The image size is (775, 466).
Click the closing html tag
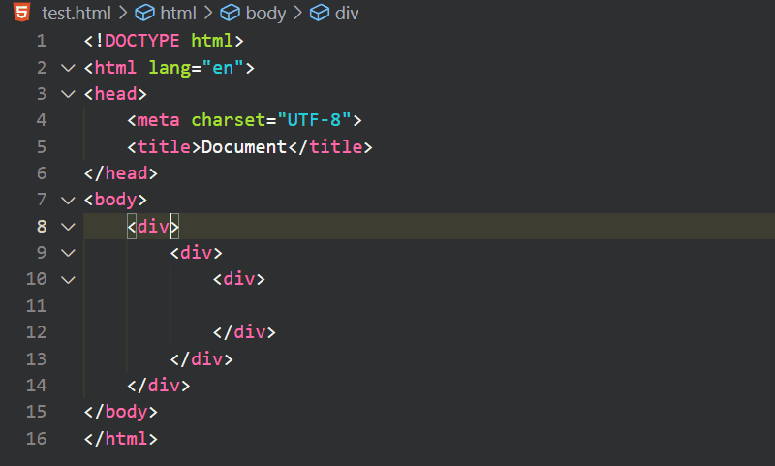[120, 438]
